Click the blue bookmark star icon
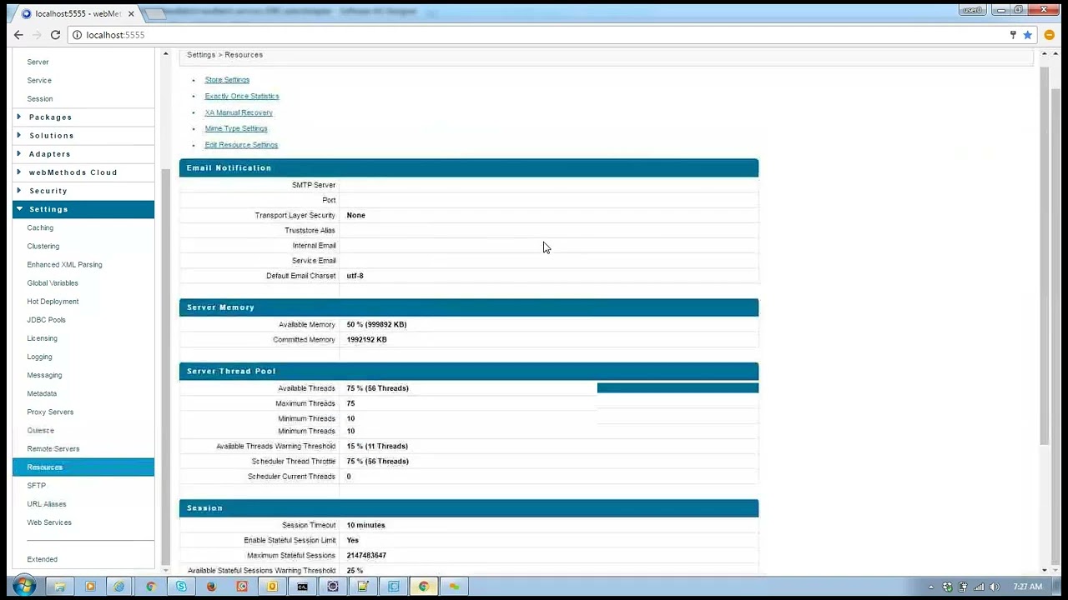1068x600 pixels. coord(1028,35)
